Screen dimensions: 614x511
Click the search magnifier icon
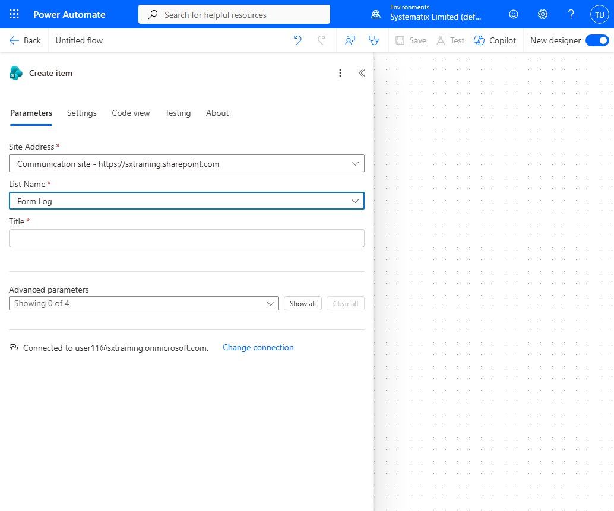tap(153, 14)
